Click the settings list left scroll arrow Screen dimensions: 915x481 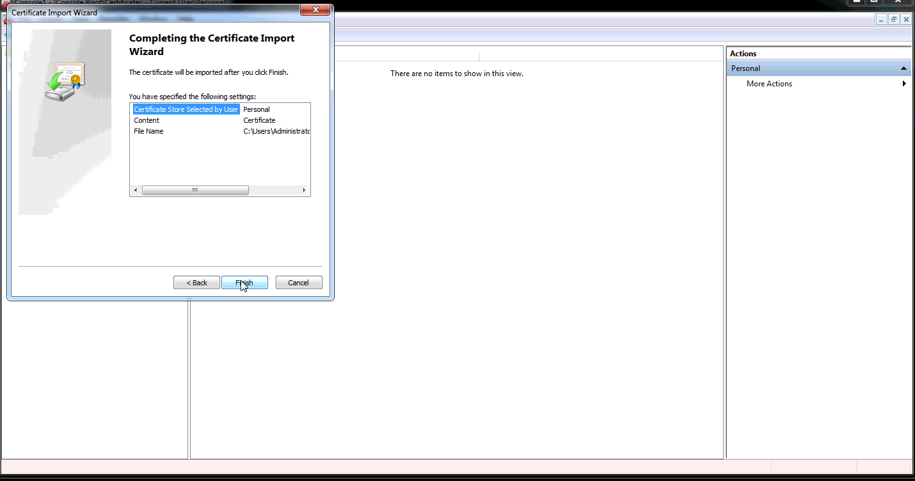(135, 191)
